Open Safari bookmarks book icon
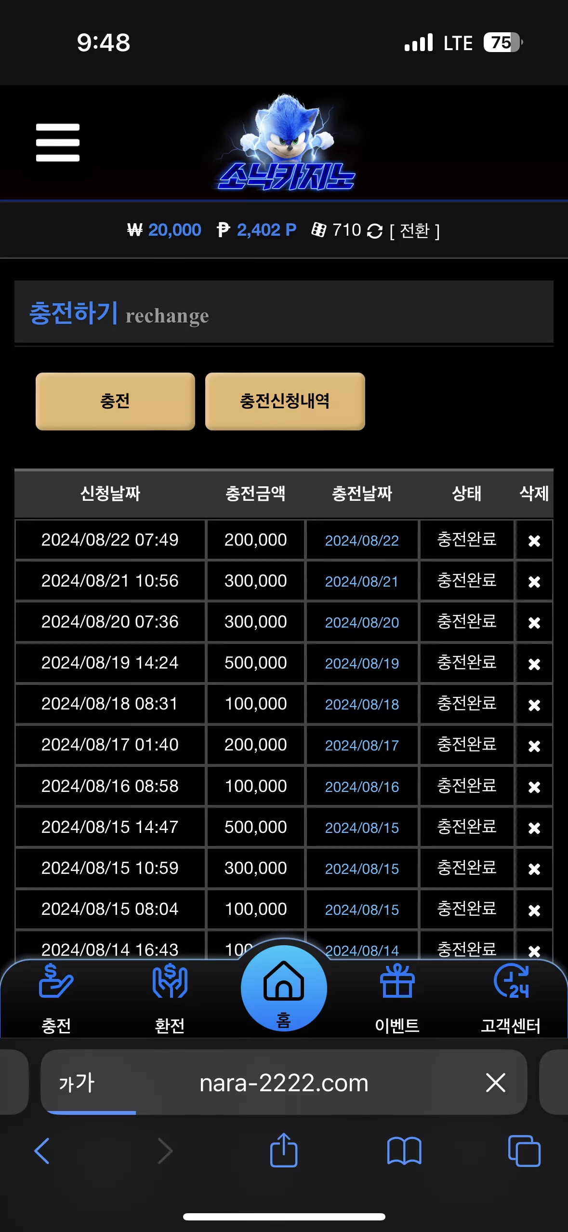The height and width of the screenshot is (1232, 568). [404, 1151]
